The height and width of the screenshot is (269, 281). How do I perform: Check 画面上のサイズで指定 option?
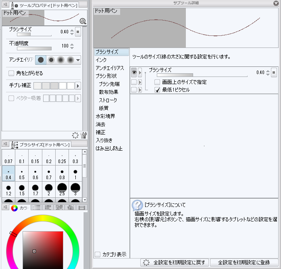158,82
